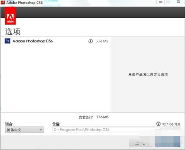This screenshot has height=150, width=185.
Task: Click the 776 MB product size value
Action: coord(102,41)
